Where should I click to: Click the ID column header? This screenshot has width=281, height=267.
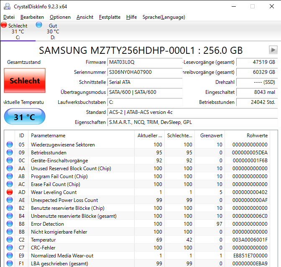(21, 136)
